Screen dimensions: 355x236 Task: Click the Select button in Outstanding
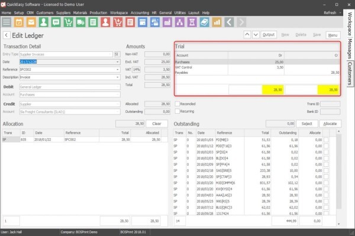306,123
